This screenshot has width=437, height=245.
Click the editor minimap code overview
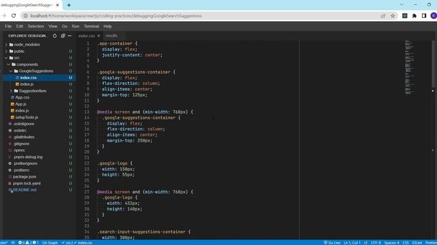(410, 67)
